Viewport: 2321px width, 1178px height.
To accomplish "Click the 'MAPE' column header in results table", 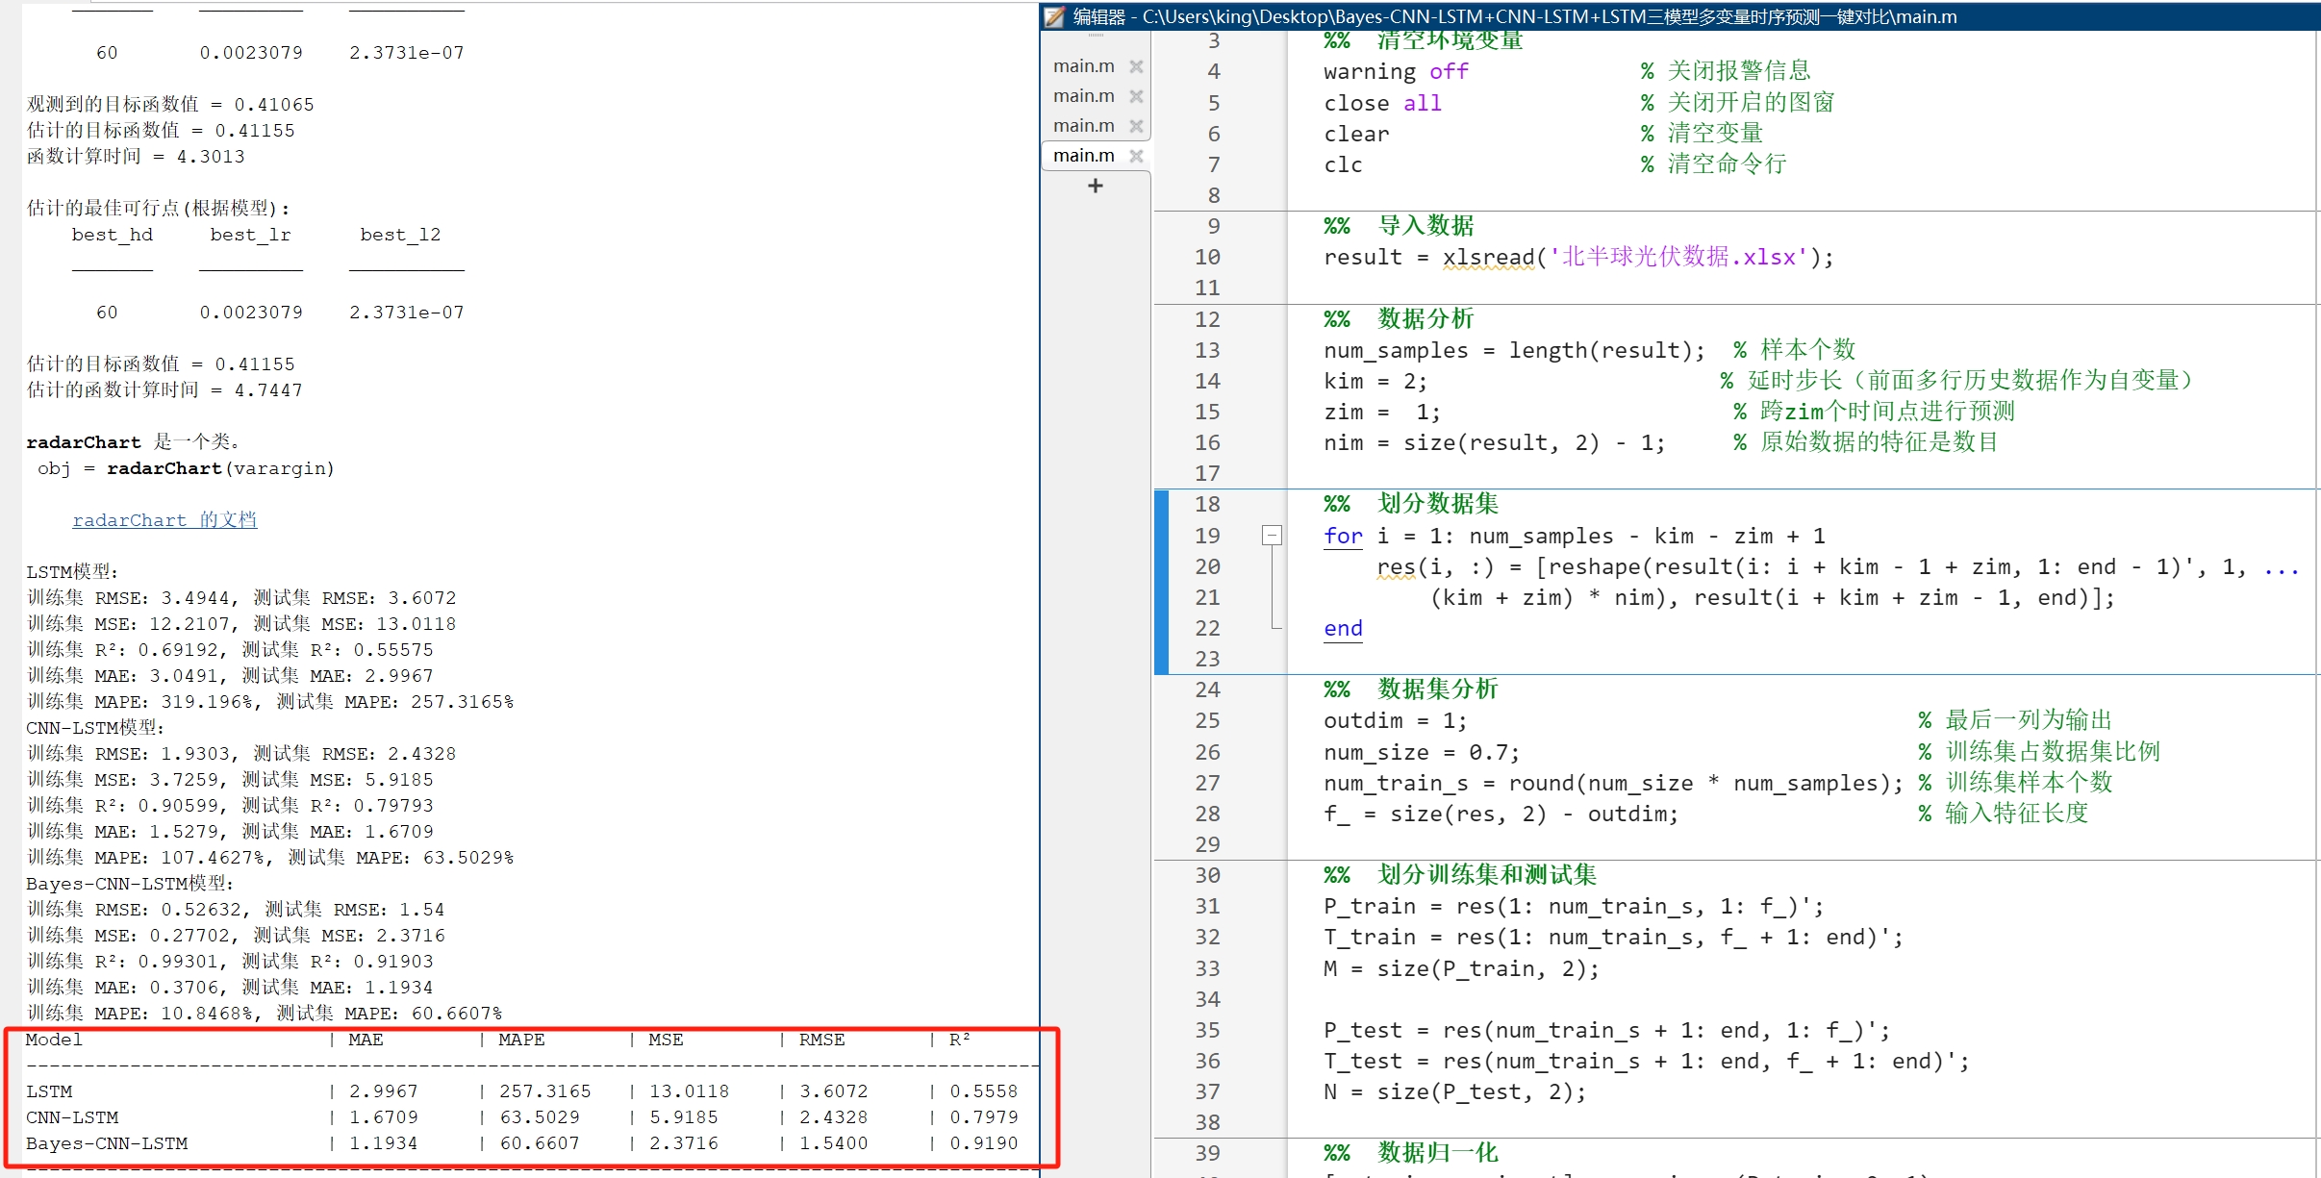I will coord(522,1040).
